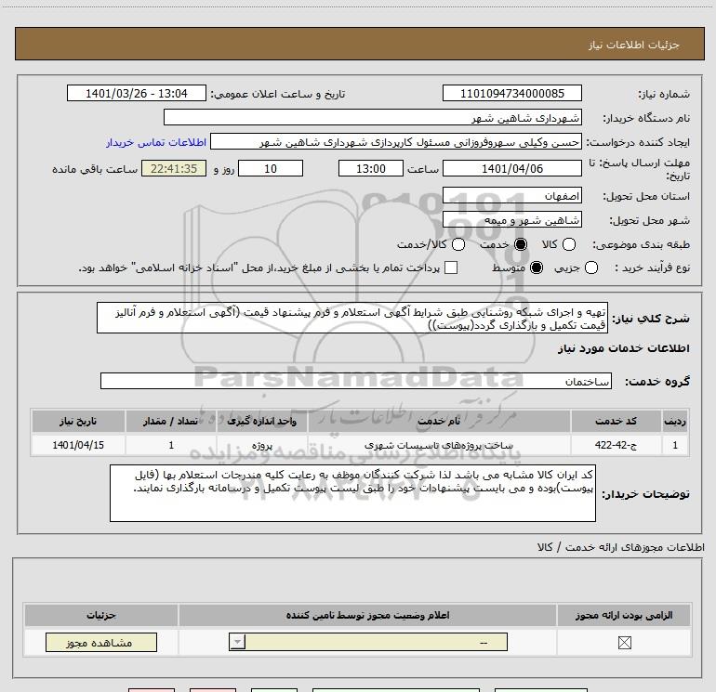Click the تاریخ نیاز column header
Image resolution: width=716 pixels, height=692 pixels.
pos(78,421)
